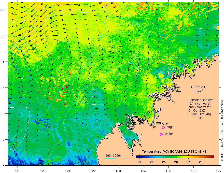Click the time text '23:44Z'
The width and height of the screenshot is (224, 173).
tap(198, 91)
